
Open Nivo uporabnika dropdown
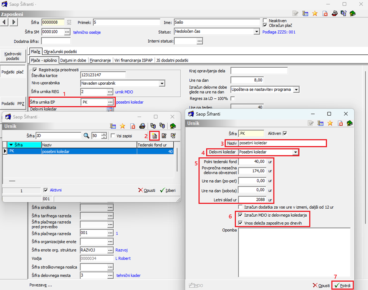162,83
